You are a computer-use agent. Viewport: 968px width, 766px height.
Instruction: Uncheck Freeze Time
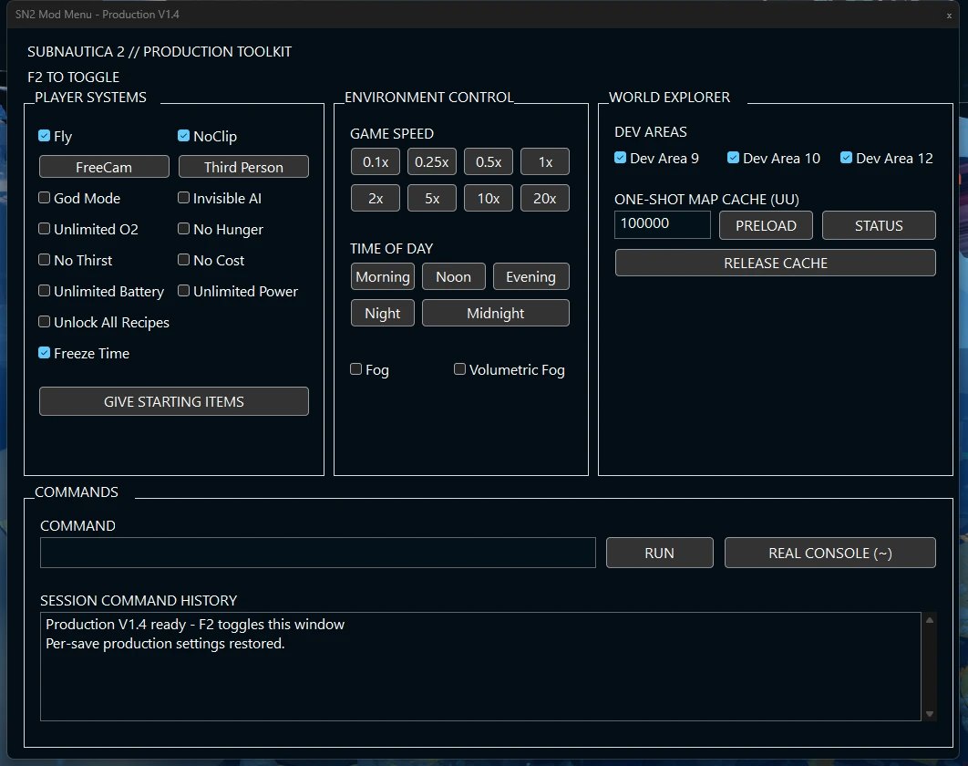44,353
